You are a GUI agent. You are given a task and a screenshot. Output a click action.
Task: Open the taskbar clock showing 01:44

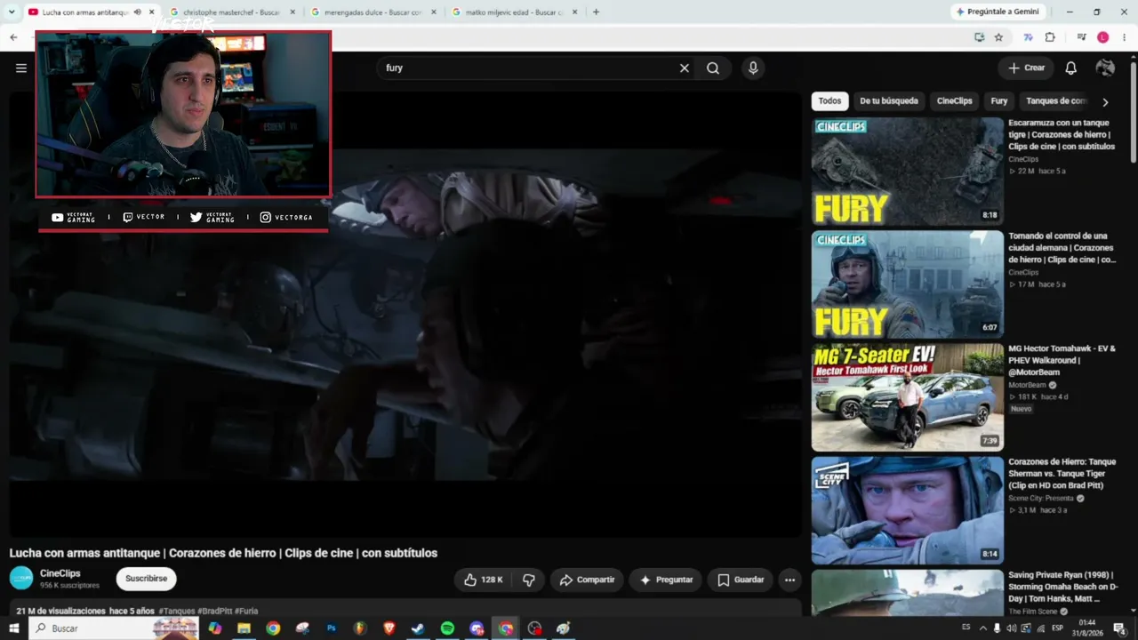[x=1087, y=628]
